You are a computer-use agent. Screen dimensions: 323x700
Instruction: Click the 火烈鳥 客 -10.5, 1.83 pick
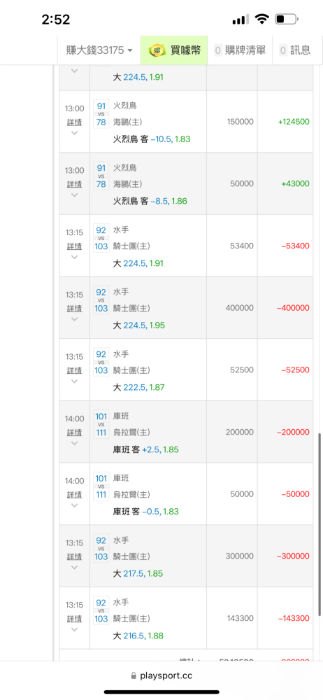152,139
